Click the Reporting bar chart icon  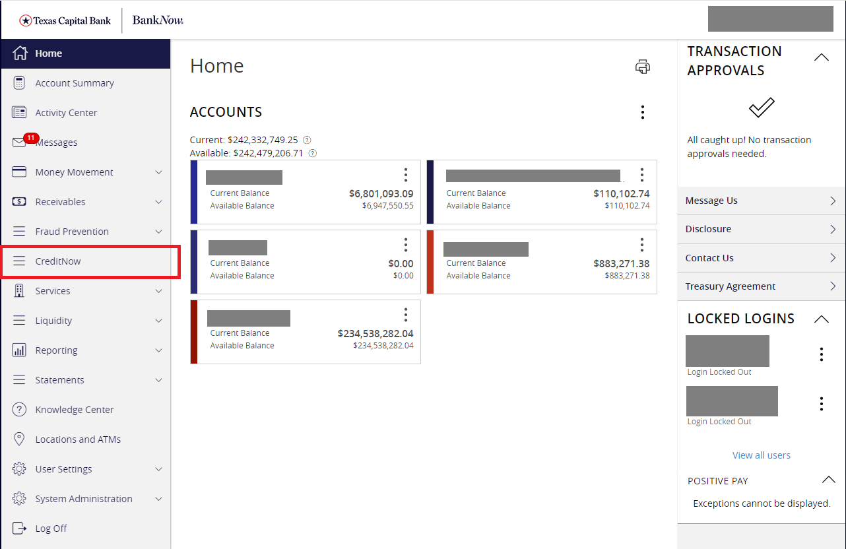pyautogui.click(x=19, y=350)
